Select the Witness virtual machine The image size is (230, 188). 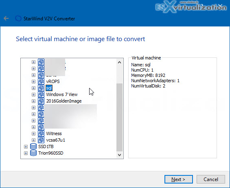(54, 133)
